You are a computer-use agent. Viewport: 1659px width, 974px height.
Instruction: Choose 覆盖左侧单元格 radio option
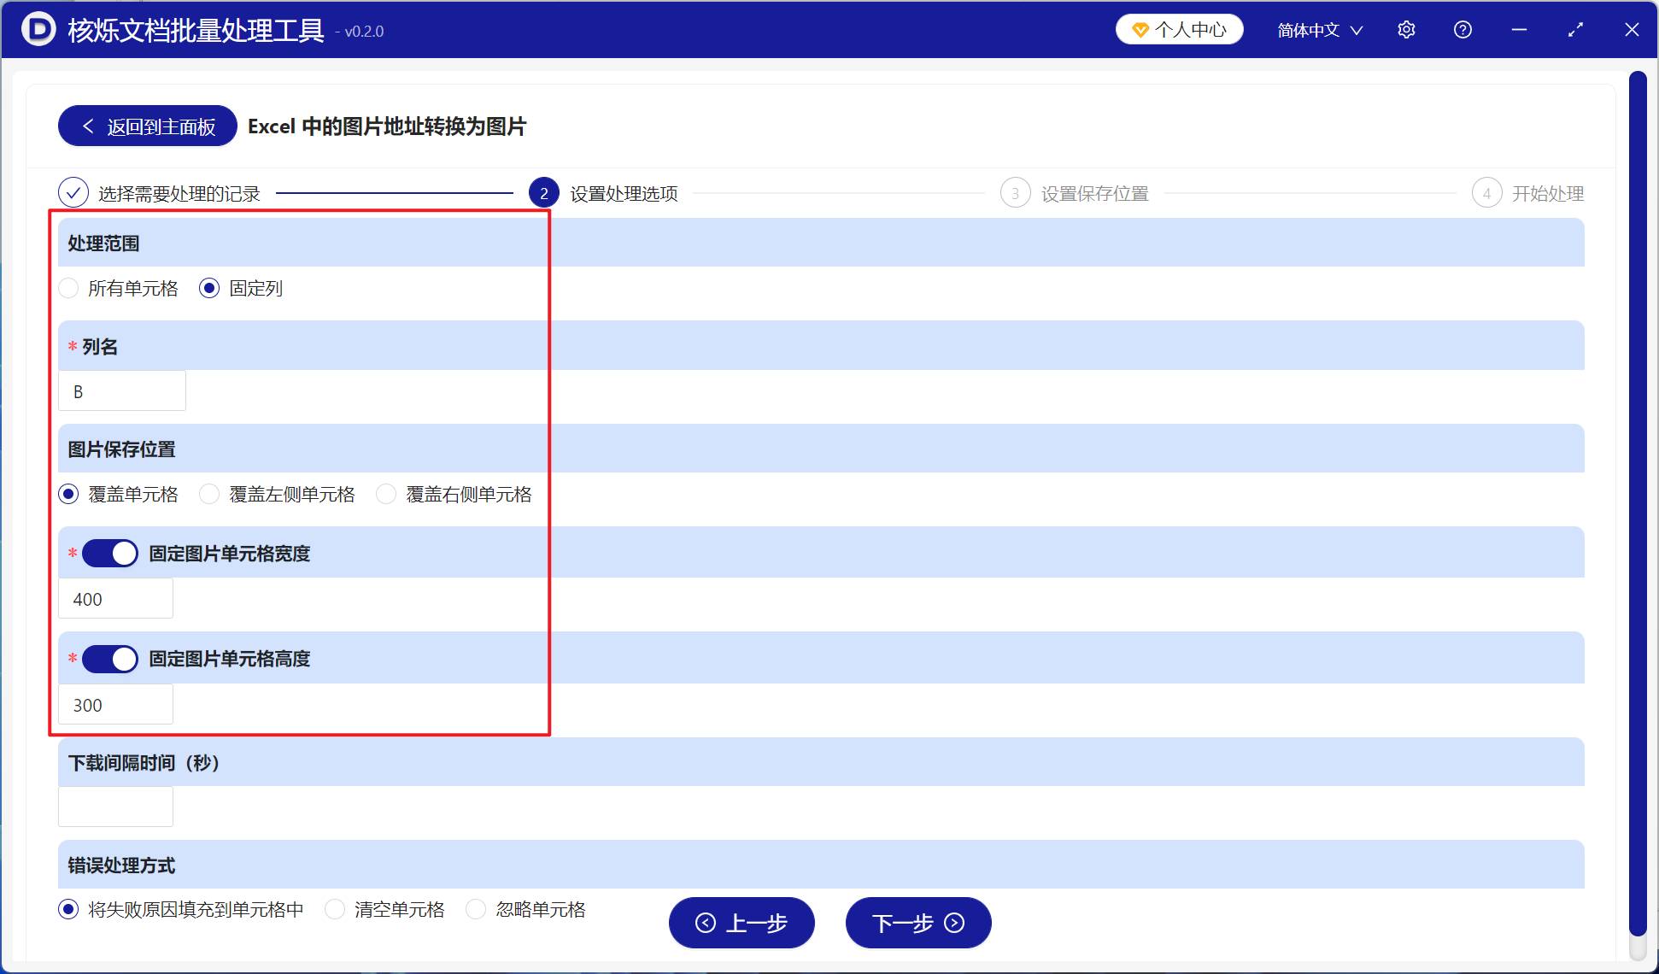277,495
